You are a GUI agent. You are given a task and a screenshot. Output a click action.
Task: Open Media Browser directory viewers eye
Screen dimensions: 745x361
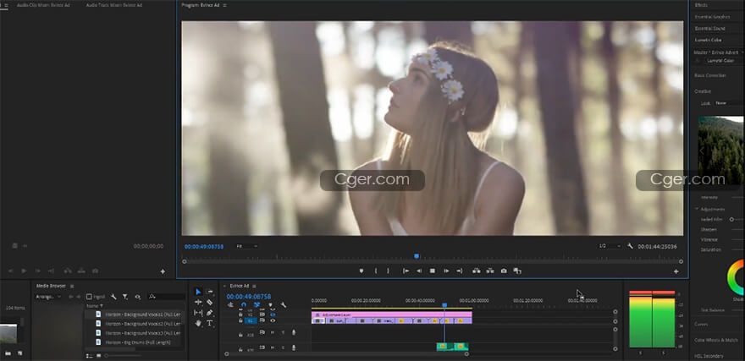pos(137,297)
